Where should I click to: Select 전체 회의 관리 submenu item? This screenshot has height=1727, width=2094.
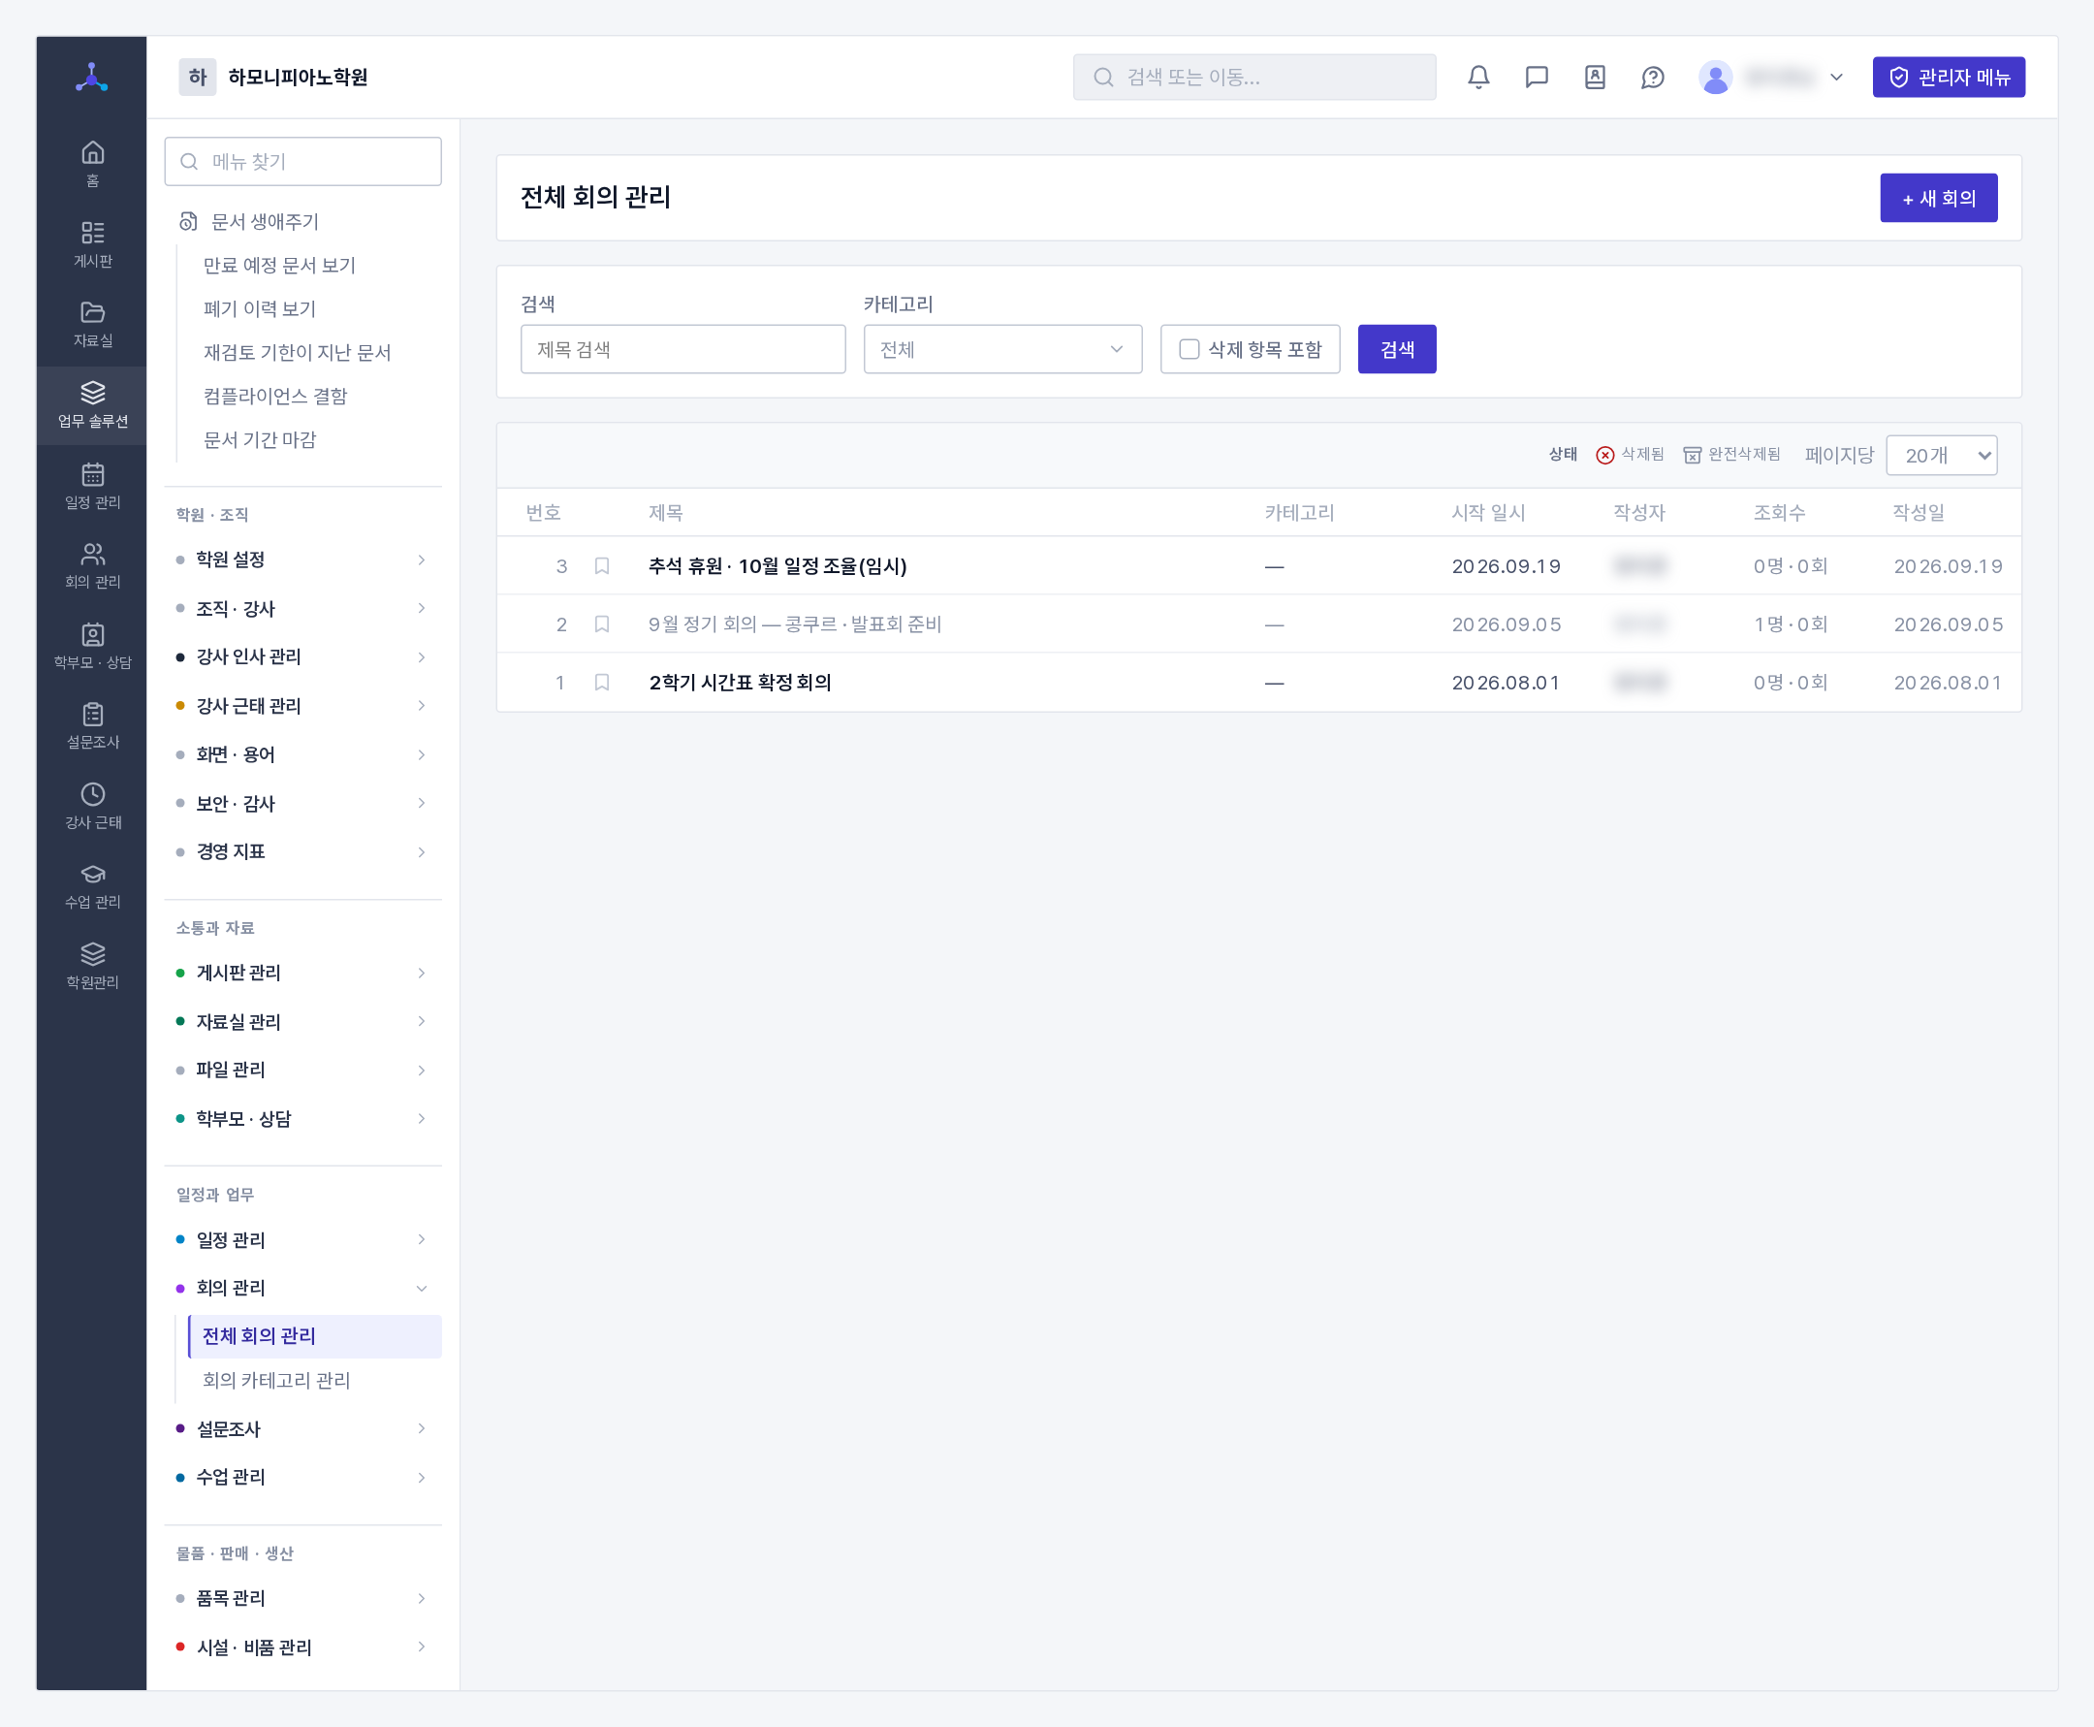coord(314,1336)
